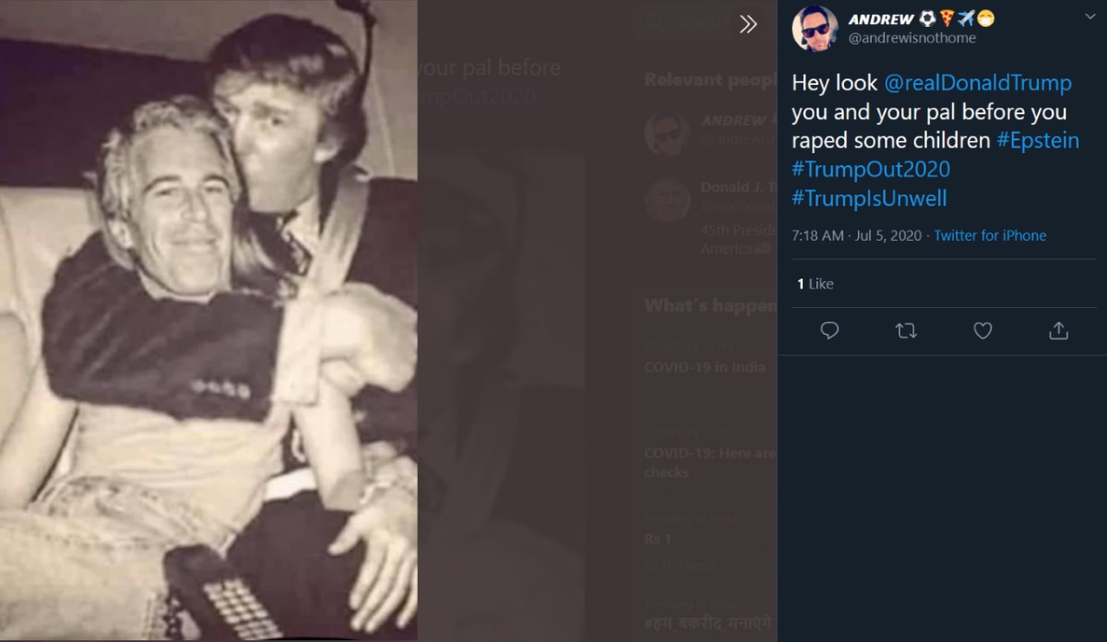Screen dimensions: 1107x642
Task: Open the @andrewisnothome handle
Action: pos(911,38)
